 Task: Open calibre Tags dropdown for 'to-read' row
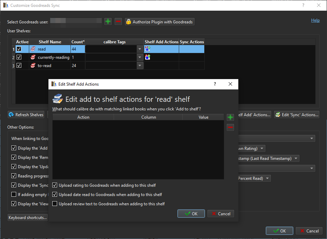(x=140, y=65)
